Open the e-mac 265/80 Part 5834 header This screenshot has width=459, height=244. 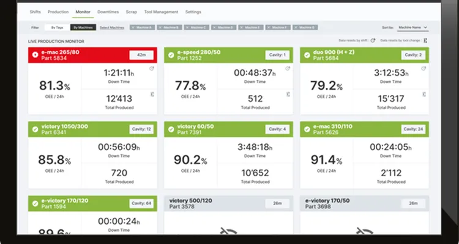click(x=92, y=55)
